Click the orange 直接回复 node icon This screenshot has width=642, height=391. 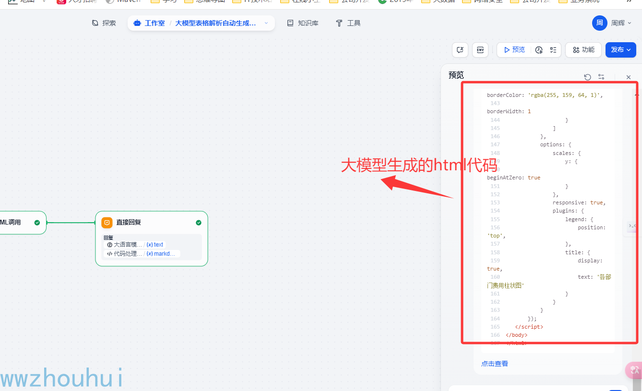(x=107, y=223)
